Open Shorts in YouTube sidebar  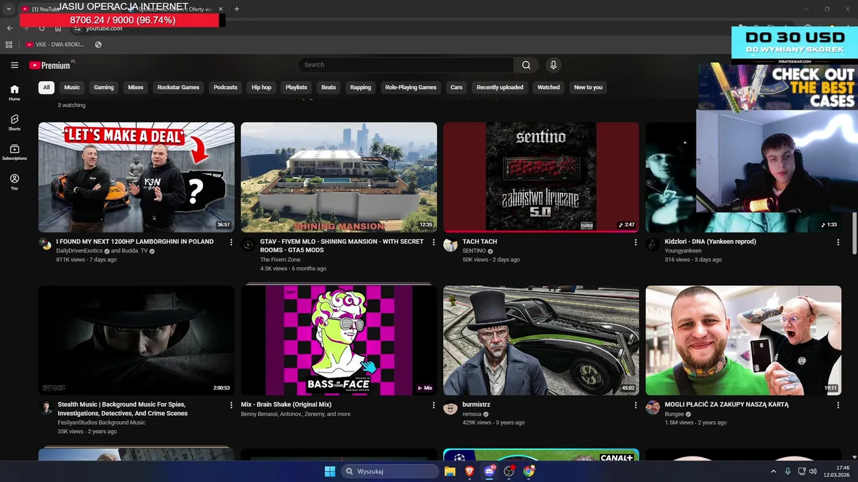tap(14, 122)
